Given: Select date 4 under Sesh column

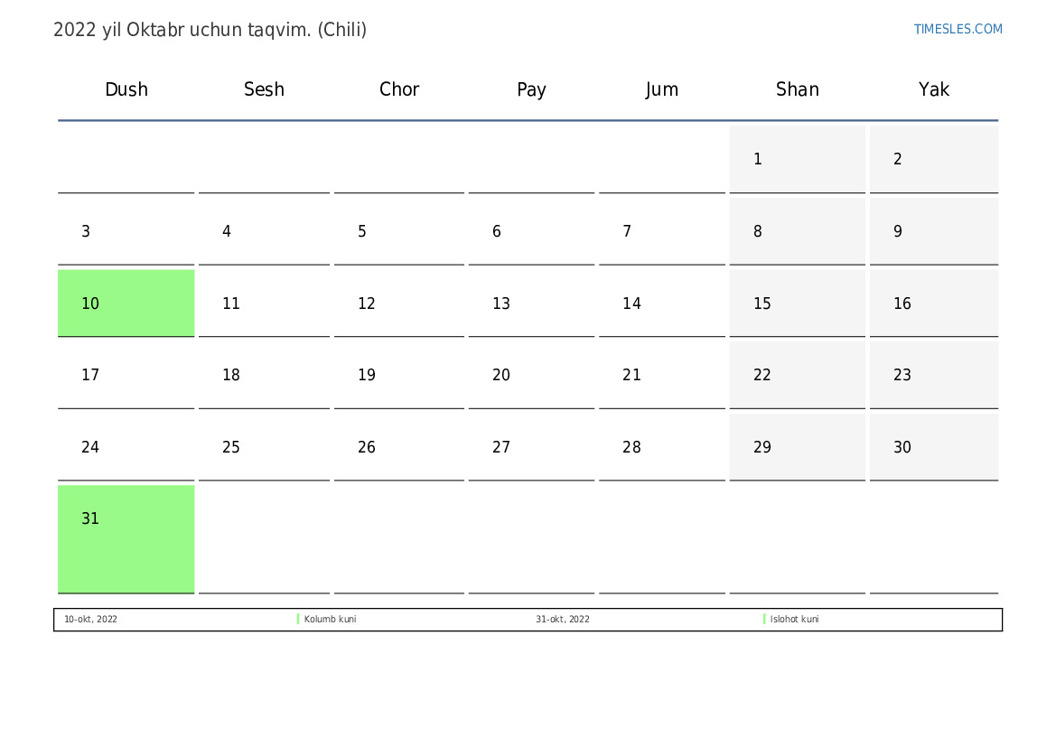Looking at the screenshot, I should (264, 231).
